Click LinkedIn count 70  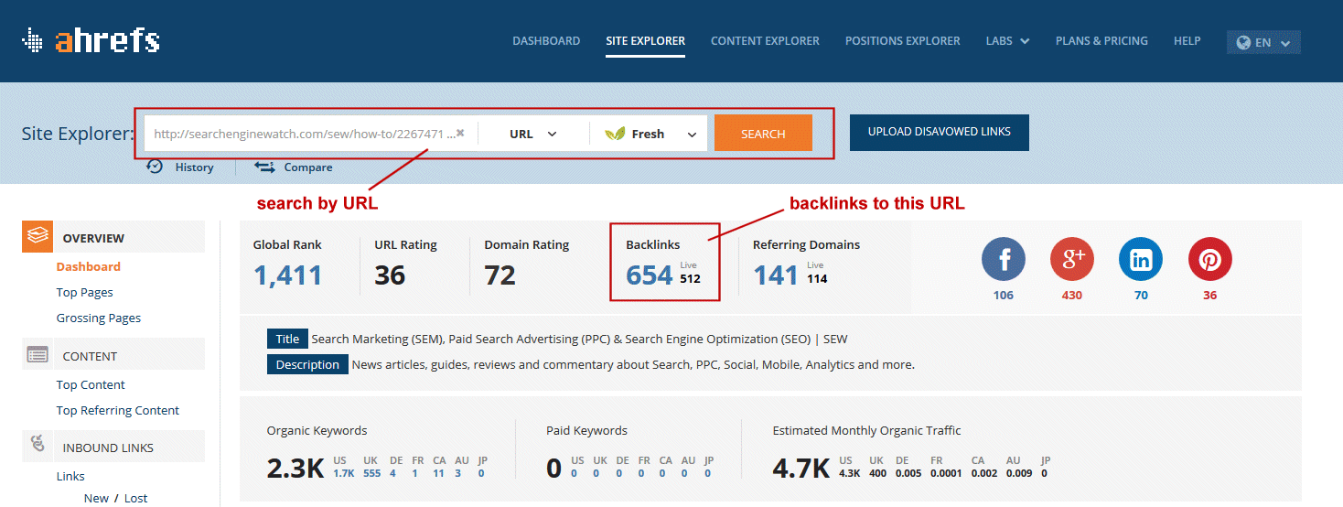(1141, 295)
